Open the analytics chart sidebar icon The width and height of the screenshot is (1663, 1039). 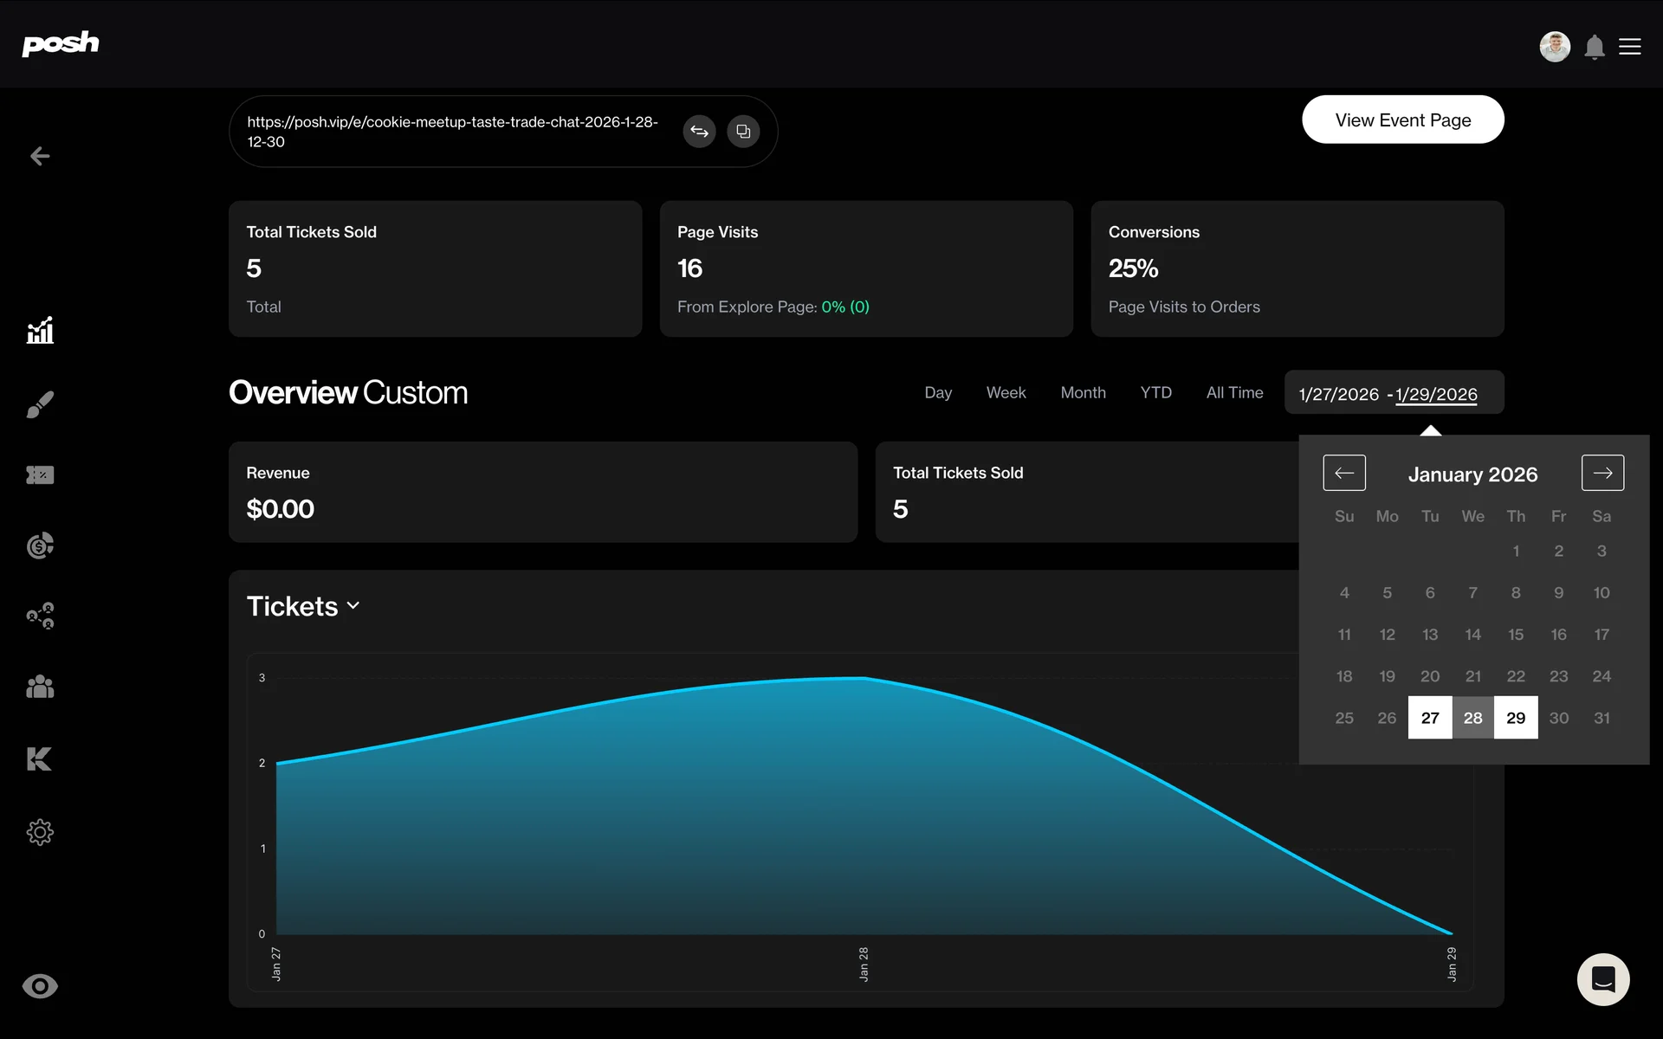pos(40,330)
